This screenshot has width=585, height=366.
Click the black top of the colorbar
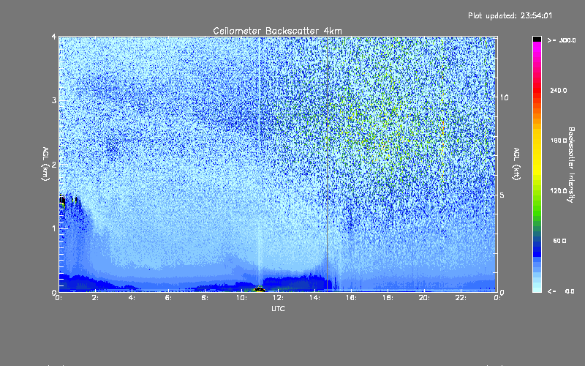click(x=537, y=39)
